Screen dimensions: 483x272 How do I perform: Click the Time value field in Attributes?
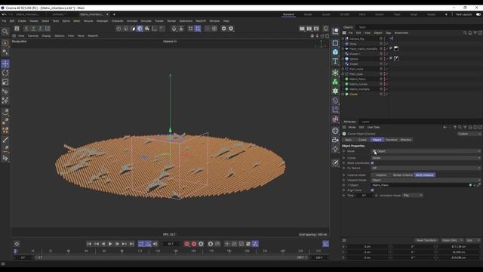(x=364, y=196)
